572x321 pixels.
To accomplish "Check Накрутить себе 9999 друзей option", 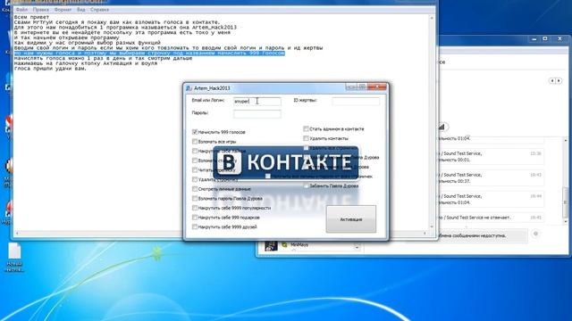I will pyautogui.click(x=195, y=226).
